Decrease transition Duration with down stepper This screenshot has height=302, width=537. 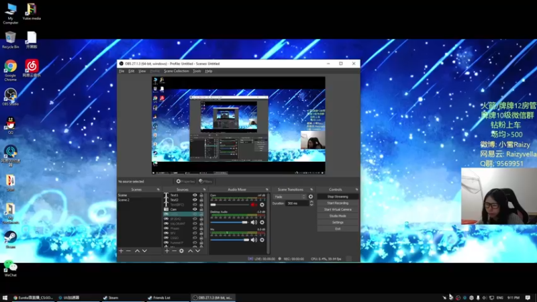311,205
